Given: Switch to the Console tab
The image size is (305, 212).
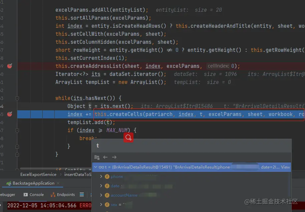Looking at the screenshot, I should click(x=34, y=195).
